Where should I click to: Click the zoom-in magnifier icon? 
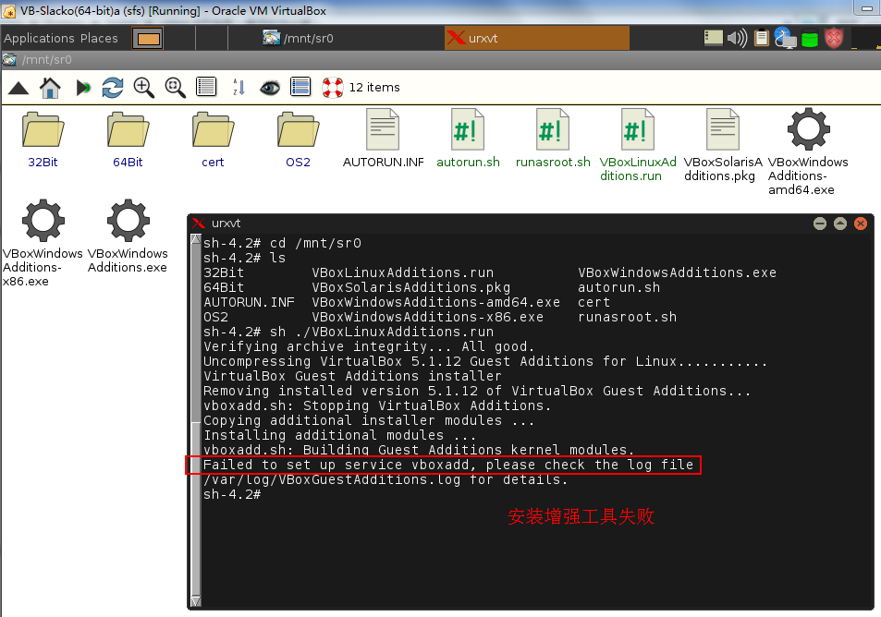144,88
